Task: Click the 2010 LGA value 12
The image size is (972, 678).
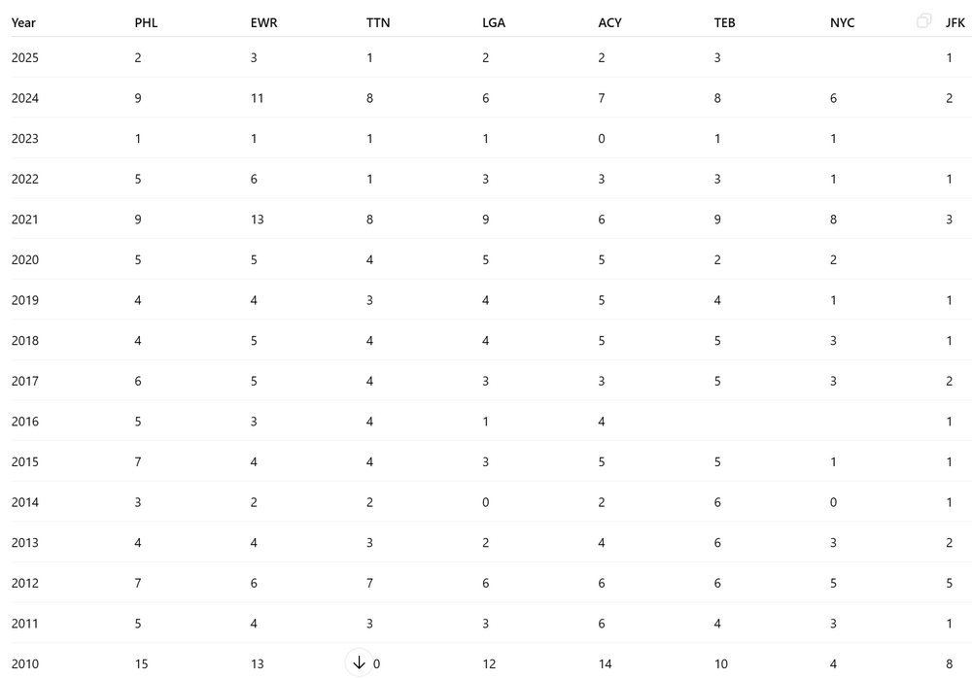Action: [489, 663]
